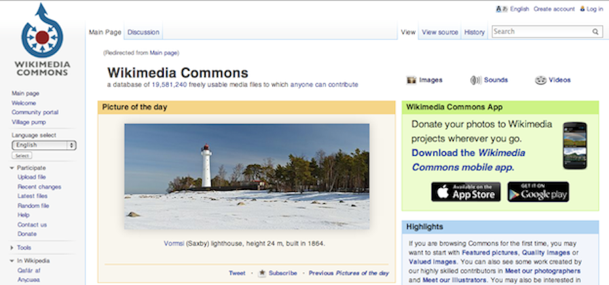Open the Language select dropdown
609x285 pixels.
[x=44, y=145]
